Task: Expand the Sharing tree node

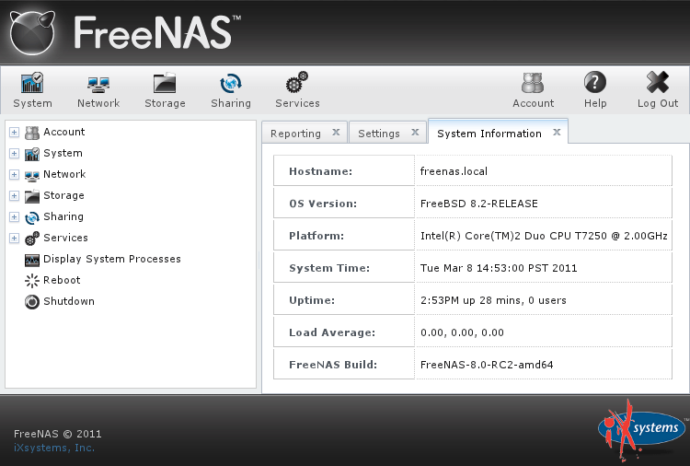Action: pyautogui.click(x=14, y=216)
